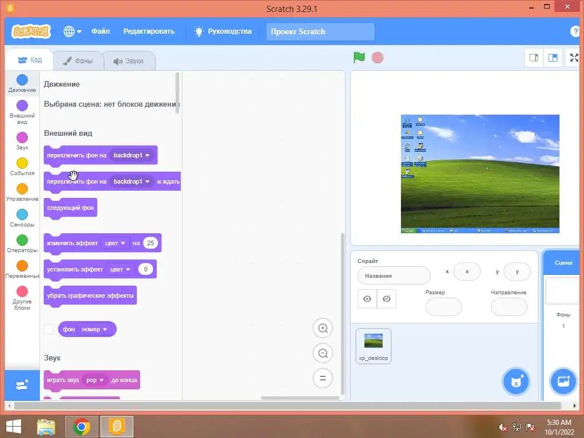
Task: Select Звук block category
Action: [22, 141]
